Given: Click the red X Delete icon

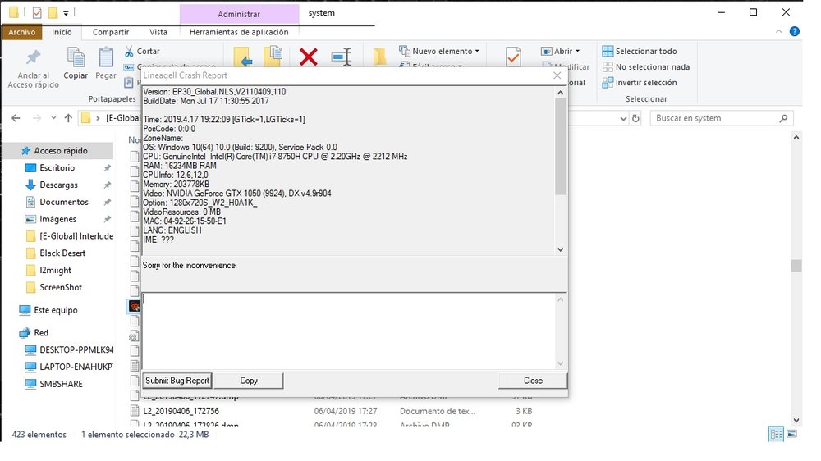Looking at the screenshot, I should 309,57.
